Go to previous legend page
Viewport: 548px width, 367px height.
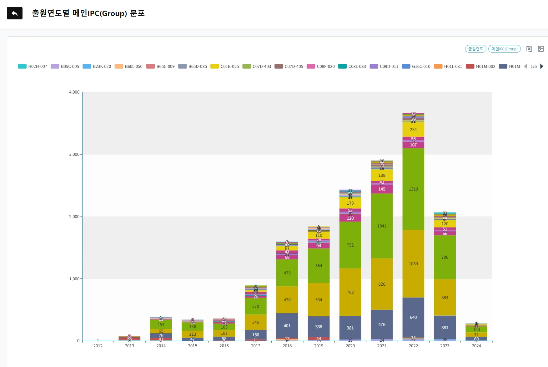525,66
